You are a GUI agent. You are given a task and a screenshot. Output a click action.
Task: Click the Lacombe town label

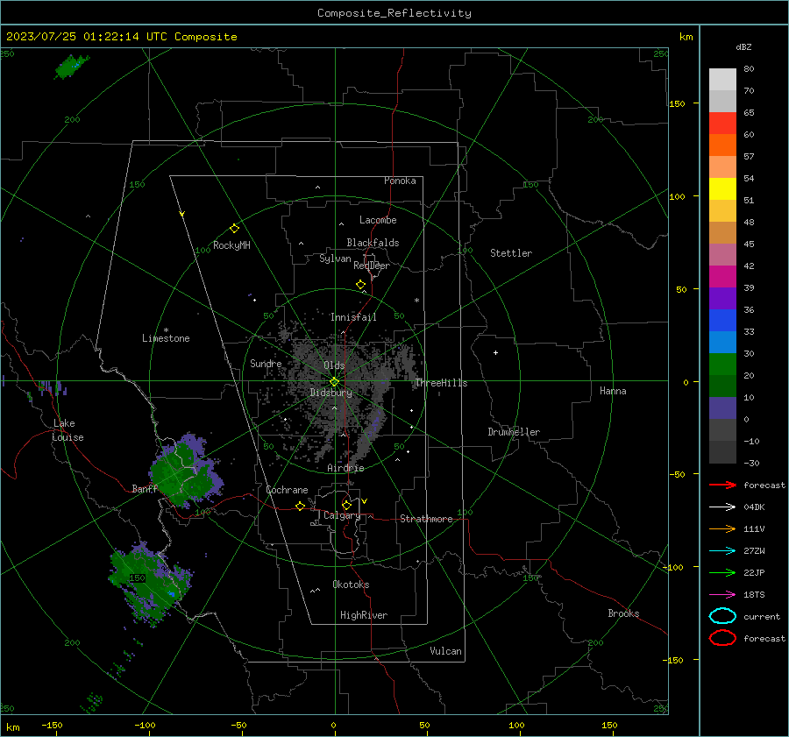point(378,220)
